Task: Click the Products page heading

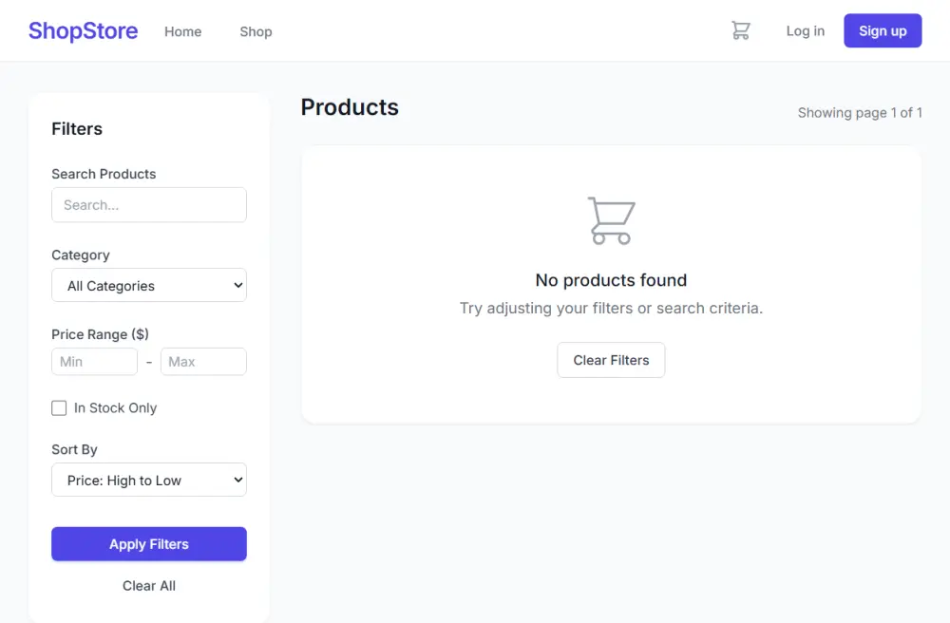Action: pos(350,107)
